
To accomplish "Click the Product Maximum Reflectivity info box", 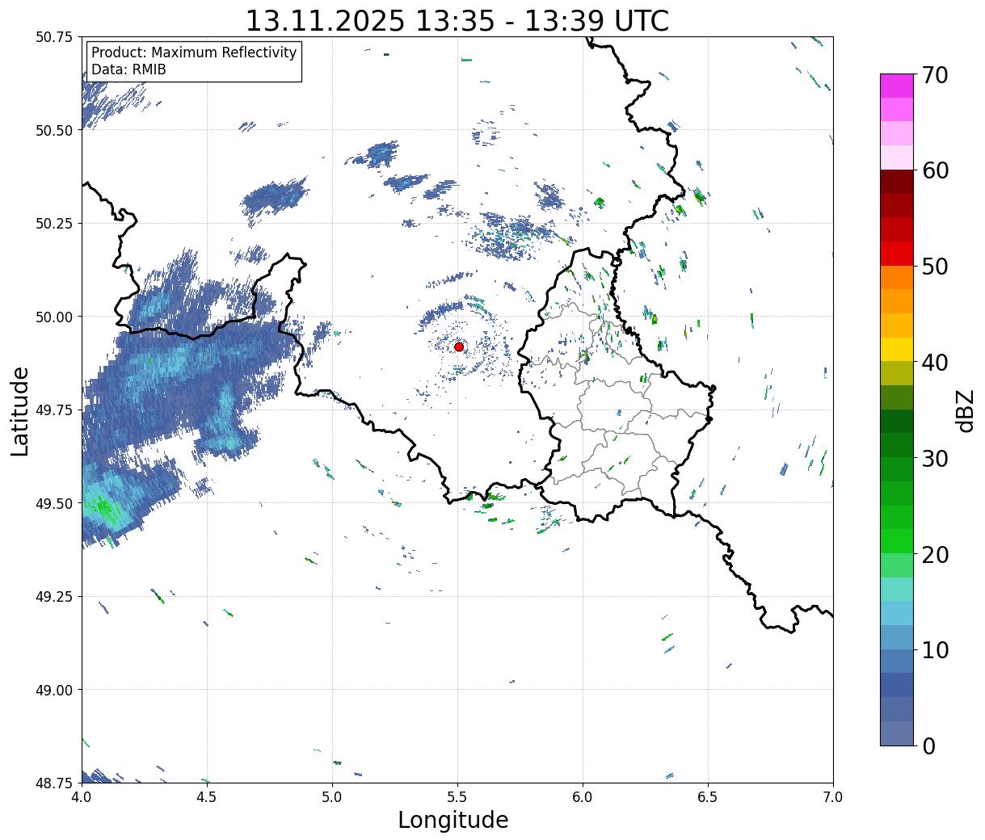I will click(x=194, y=61).
